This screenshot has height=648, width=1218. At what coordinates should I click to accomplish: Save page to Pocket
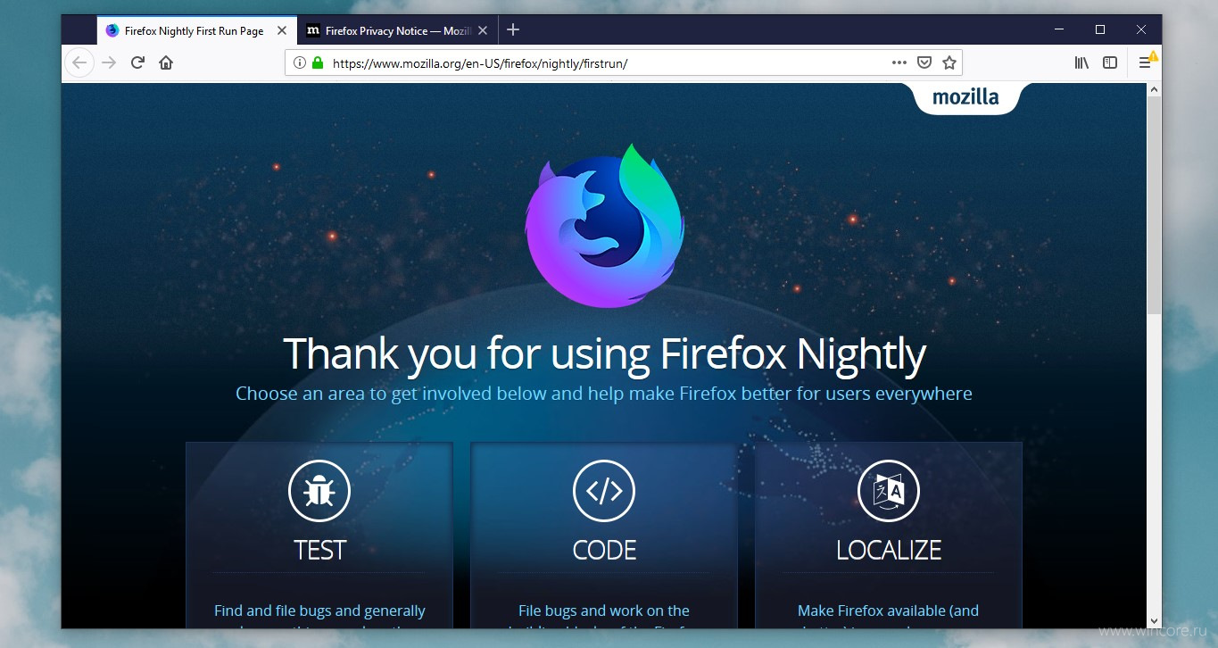[924, 62]
